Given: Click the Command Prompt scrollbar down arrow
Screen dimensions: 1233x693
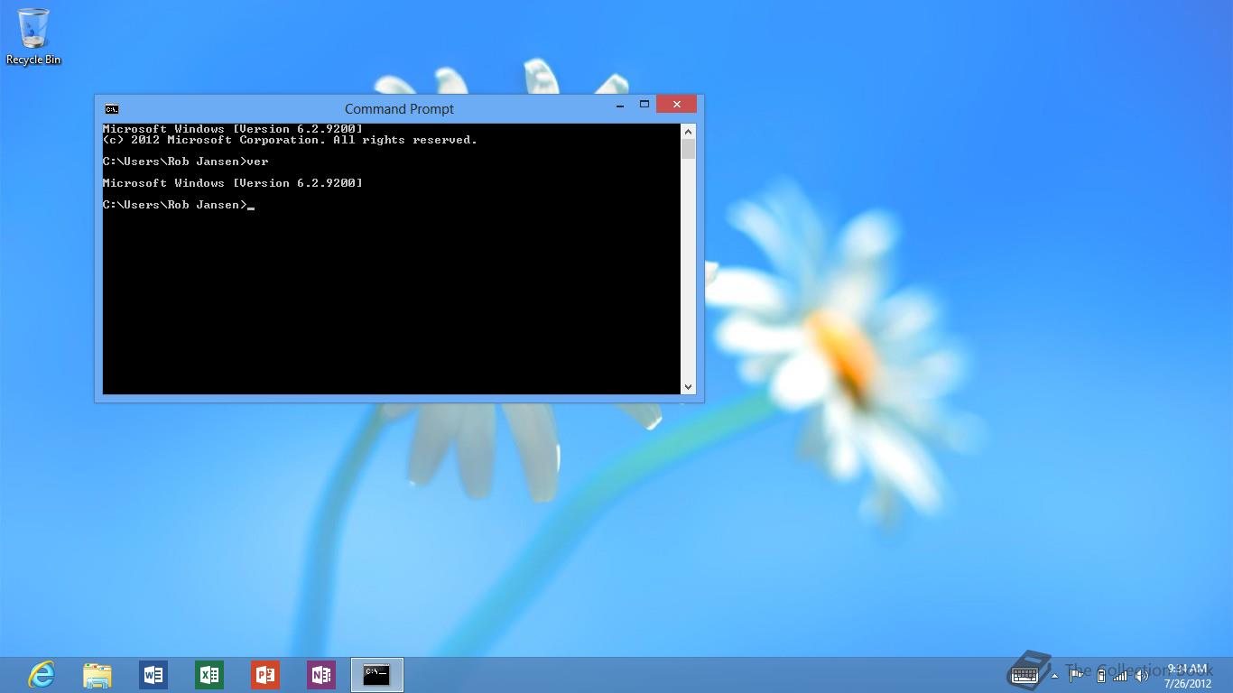Looking at the screenshot, I should (x=689, y=387).
